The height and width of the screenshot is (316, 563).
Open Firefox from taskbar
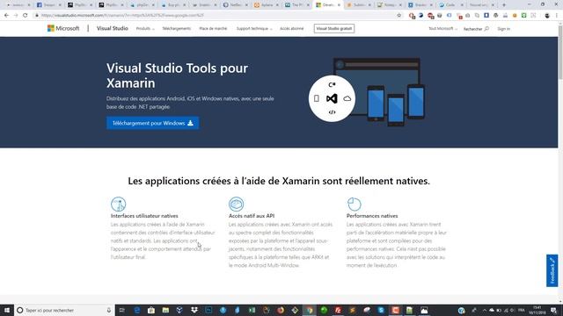pyautogui.click(x=281, y=310)
